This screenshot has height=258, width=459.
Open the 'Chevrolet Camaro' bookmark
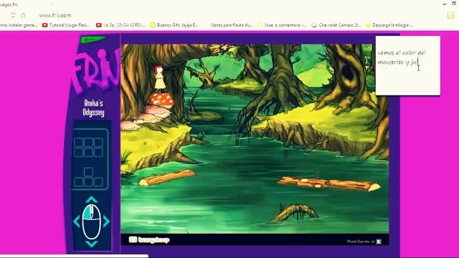tap(336, 25)
